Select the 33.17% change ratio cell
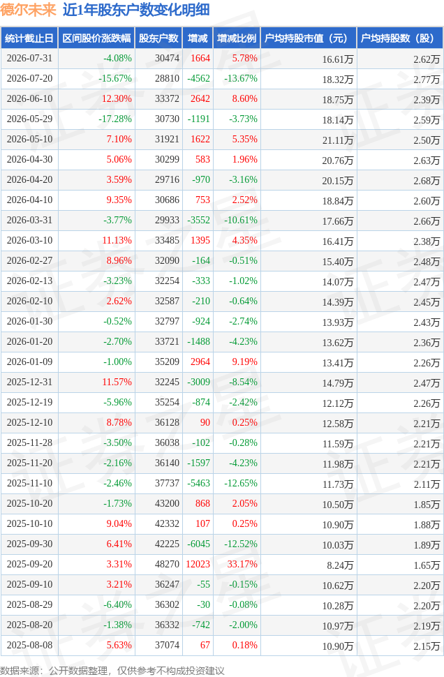 (x=242, y=564)
